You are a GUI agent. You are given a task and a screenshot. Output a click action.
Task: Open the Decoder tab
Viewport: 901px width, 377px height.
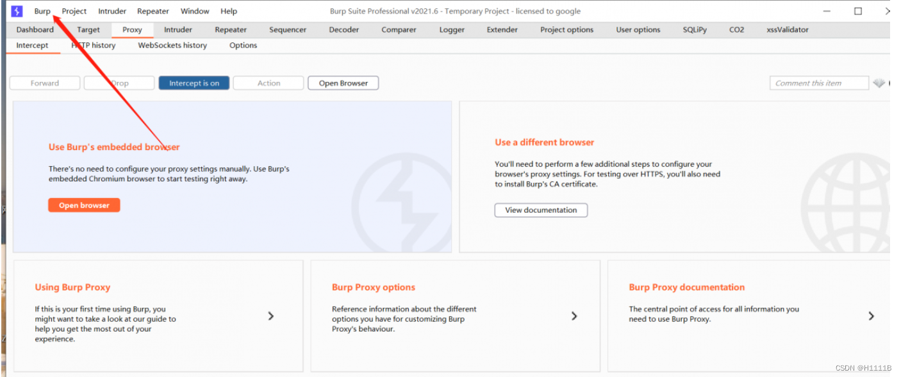click(344, 29)
